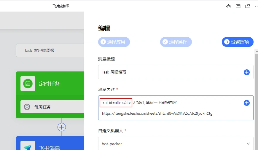This screenshot has width=258, height=150.
Task: Click the feishu.cn sheets URL text
Action: [157, 114]
